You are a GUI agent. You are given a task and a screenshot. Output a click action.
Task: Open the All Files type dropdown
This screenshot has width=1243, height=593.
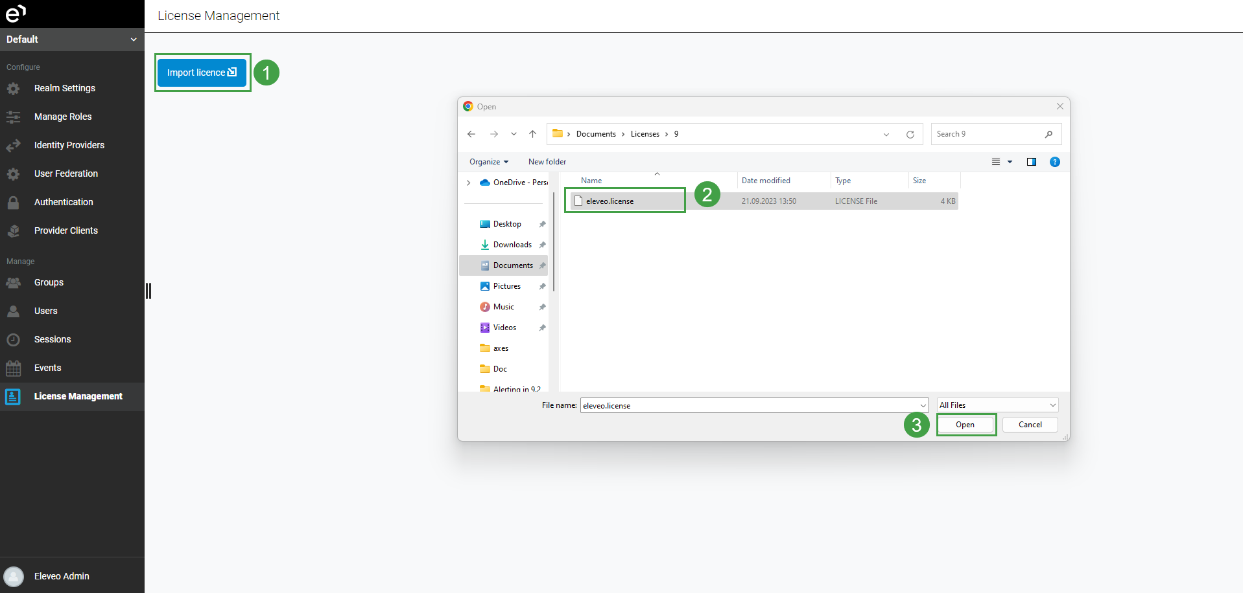[x=997, y=405]
